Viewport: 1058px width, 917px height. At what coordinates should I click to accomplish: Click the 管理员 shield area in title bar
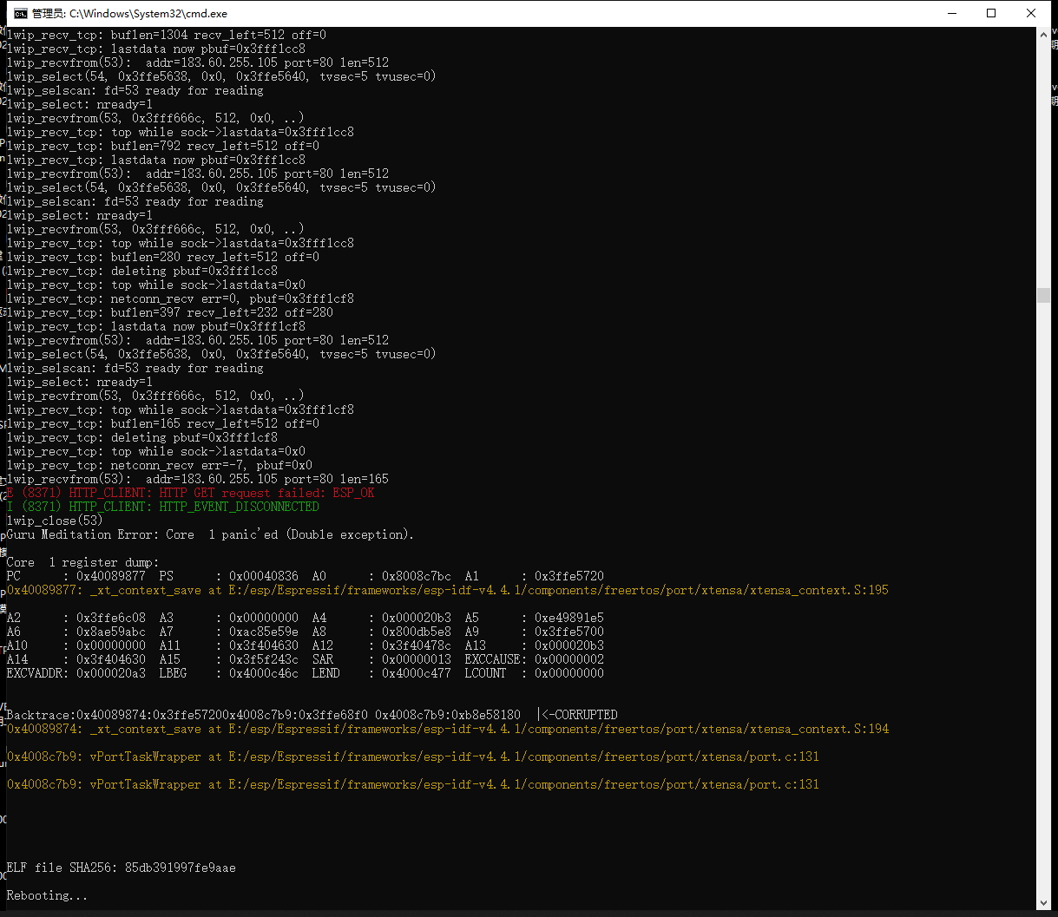coord(45,13)
